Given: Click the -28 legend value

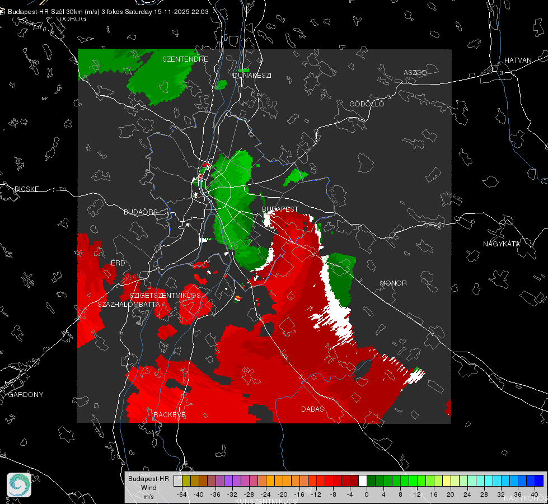Looking at the screenshot, I should (x=249, y=494).
